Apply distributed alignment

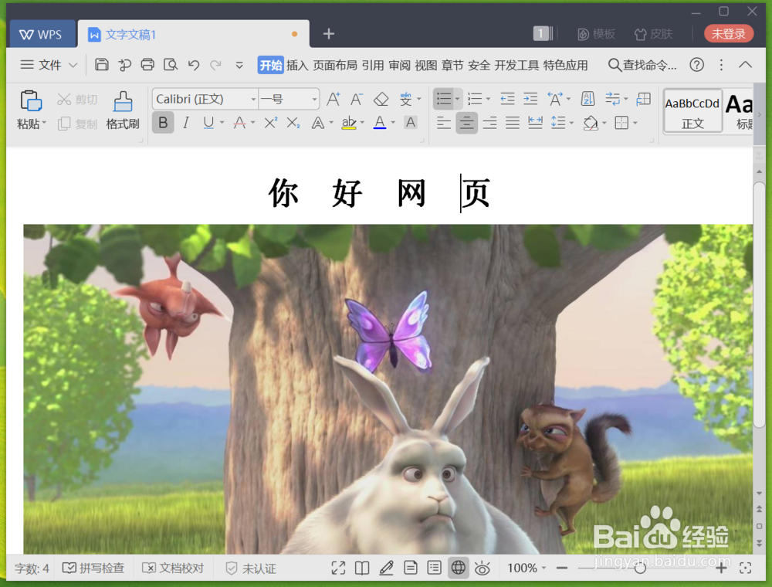[535, 123]
